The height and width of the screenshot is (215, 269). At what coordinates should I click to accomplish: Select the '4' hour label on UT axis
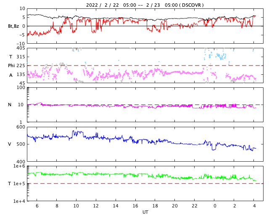254,206
